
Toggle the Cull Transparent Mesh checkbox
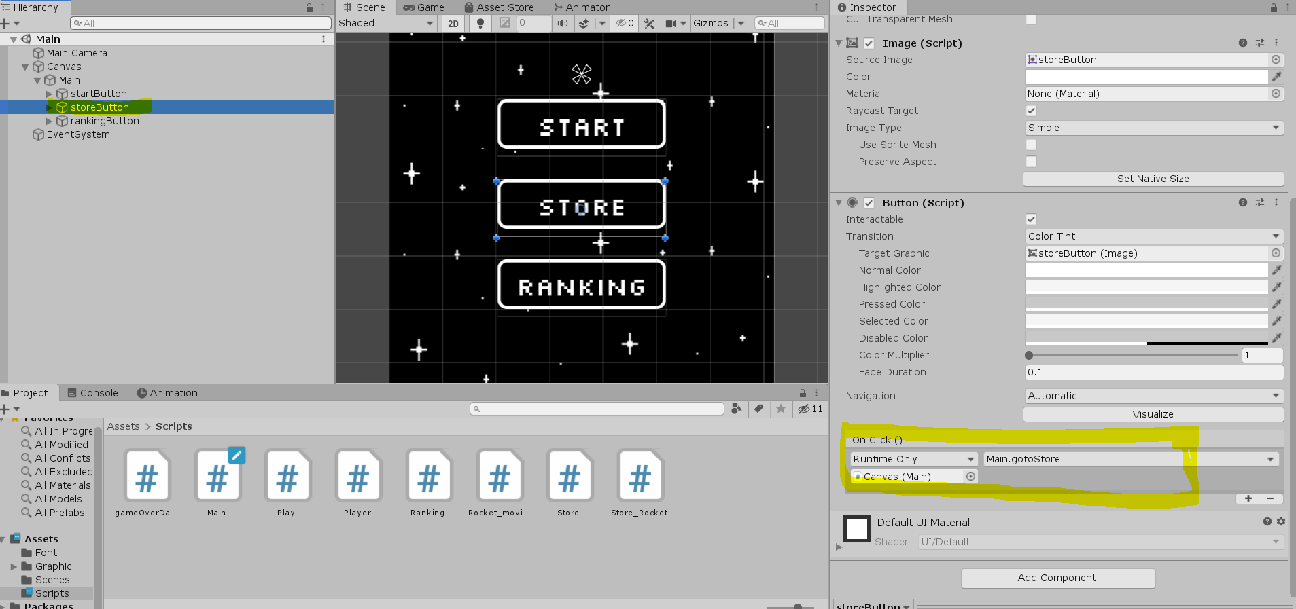(x=1031, y=19)
